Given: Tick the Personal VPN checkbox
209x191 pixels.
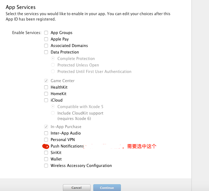Looking at the screenshot, I should (x=46, y=140).
